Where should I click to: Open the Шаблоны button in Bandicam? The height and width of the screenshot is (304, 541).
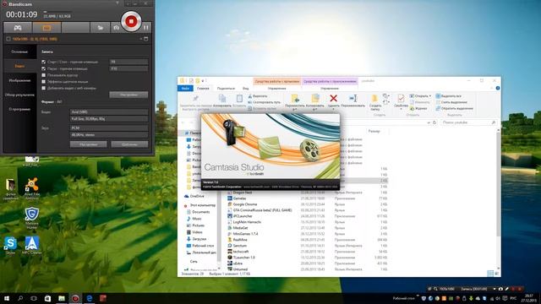[129, 144]
